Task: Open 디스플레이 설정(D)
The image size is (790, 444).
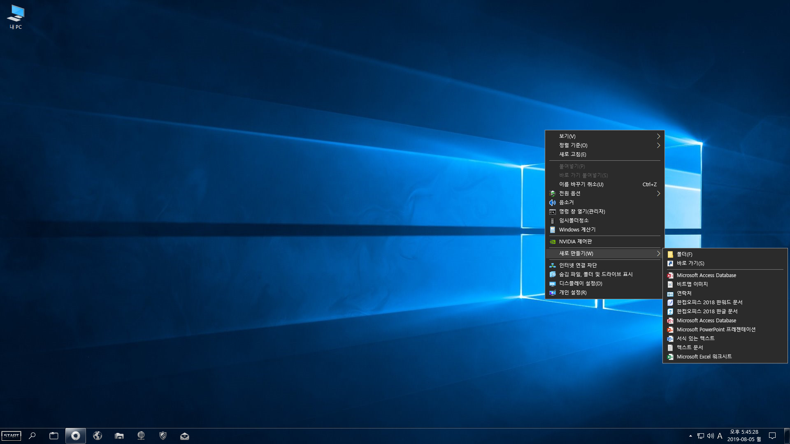Action: [605, 283]
